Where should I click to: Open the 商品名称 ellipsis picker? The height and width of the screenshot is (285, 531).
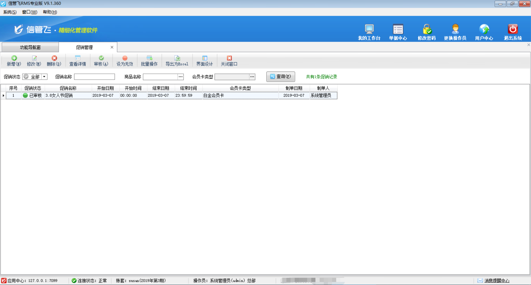point(180,77)
